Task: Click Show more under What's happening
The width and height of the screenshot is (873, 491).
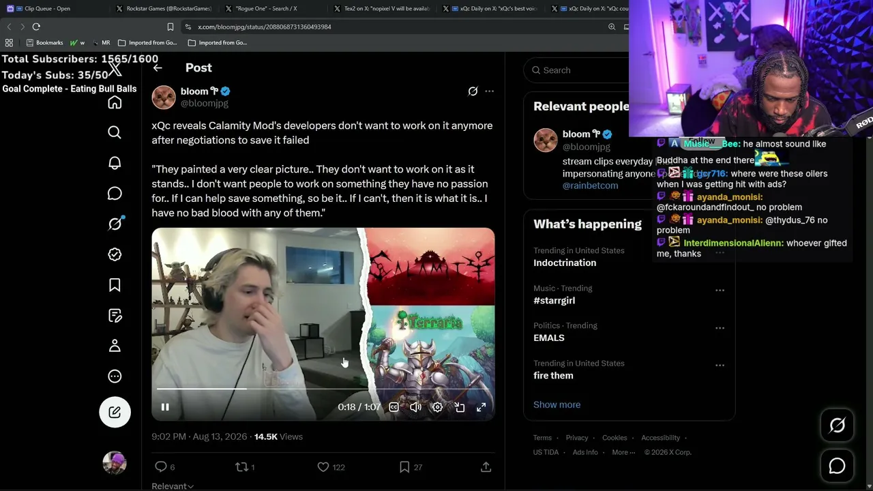Action: point(557,404)
